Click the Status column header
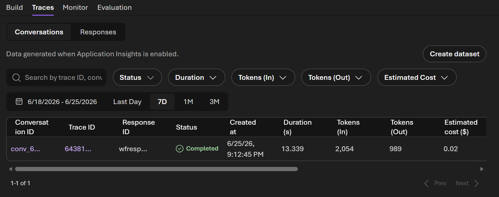This screenshot has width=499, height=197. tap(186, 127)
